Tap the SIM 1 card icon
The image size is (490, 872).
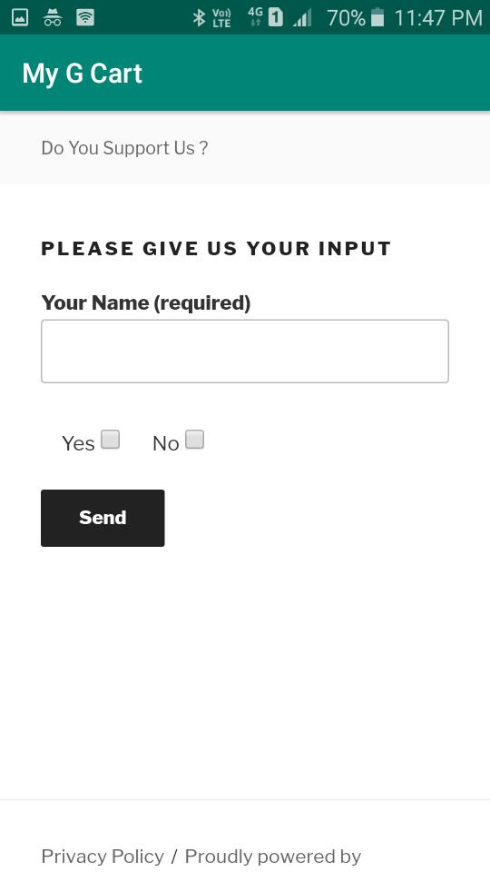(x=276, y=17)
